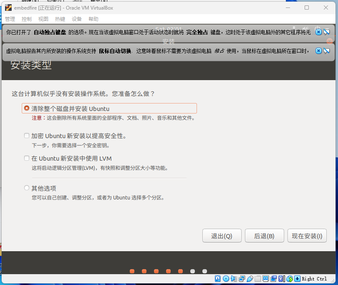Click the keyboard capture arrow icon
338x285 pixels.
click(x=297, y=279)
